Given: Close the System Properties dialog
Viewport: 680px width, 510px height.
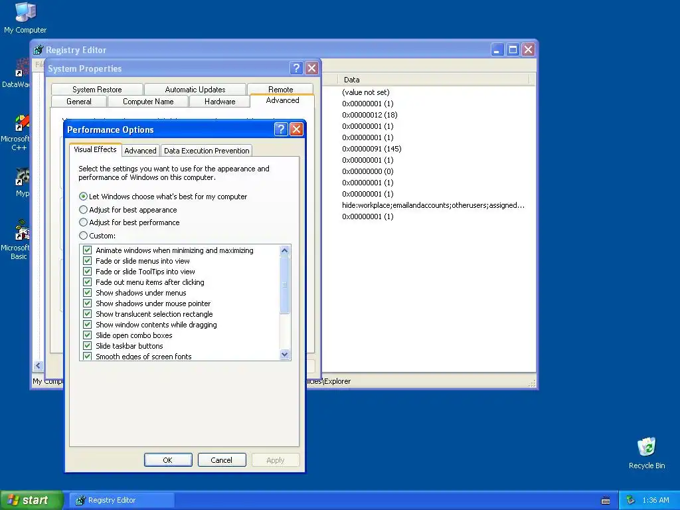Looking at the screenshot, I should click(312, 68).
